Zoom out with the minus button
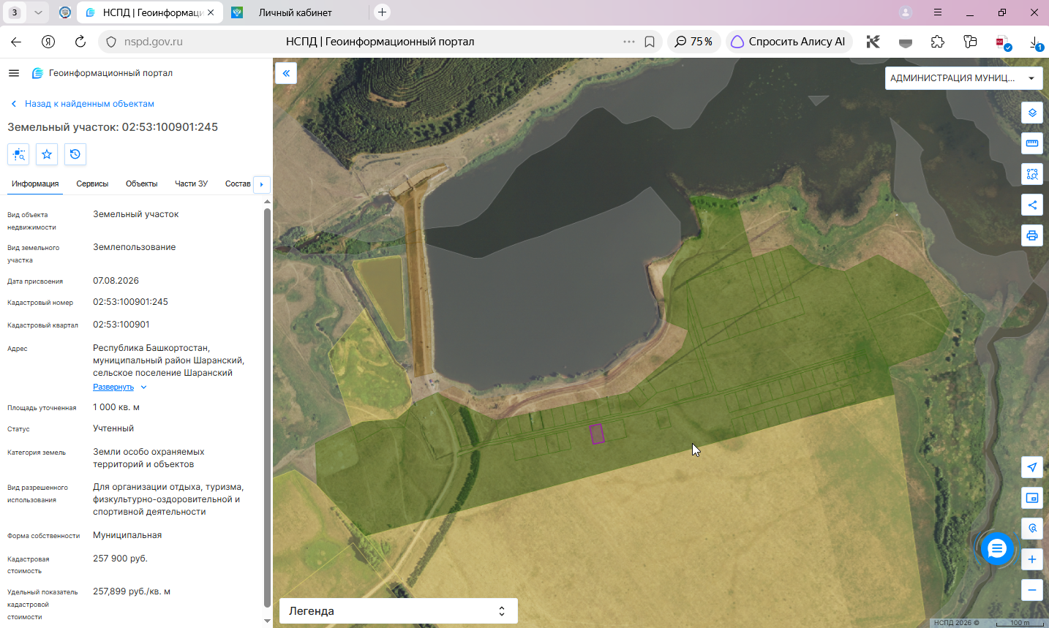The width and height of the screenshot is (1049, 628). pyautogui.click(x=1031, y=589)
